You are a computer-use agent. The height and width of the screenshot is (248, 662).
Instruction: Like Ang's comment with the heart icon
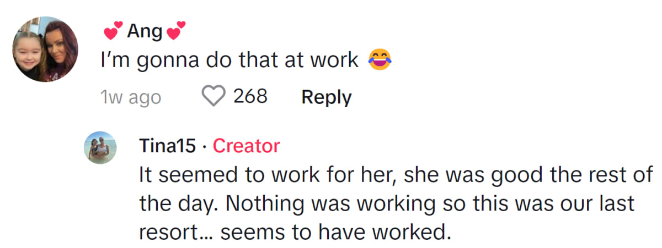(x=214, y=97)
